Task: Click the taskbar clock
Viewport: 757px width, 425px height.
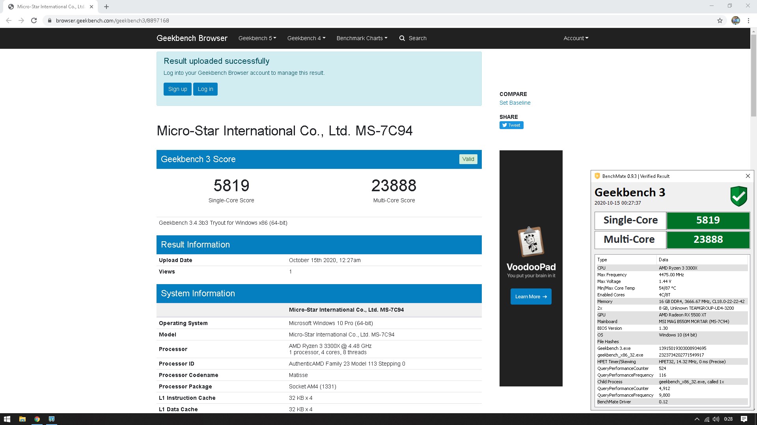Action: (728, 419)
